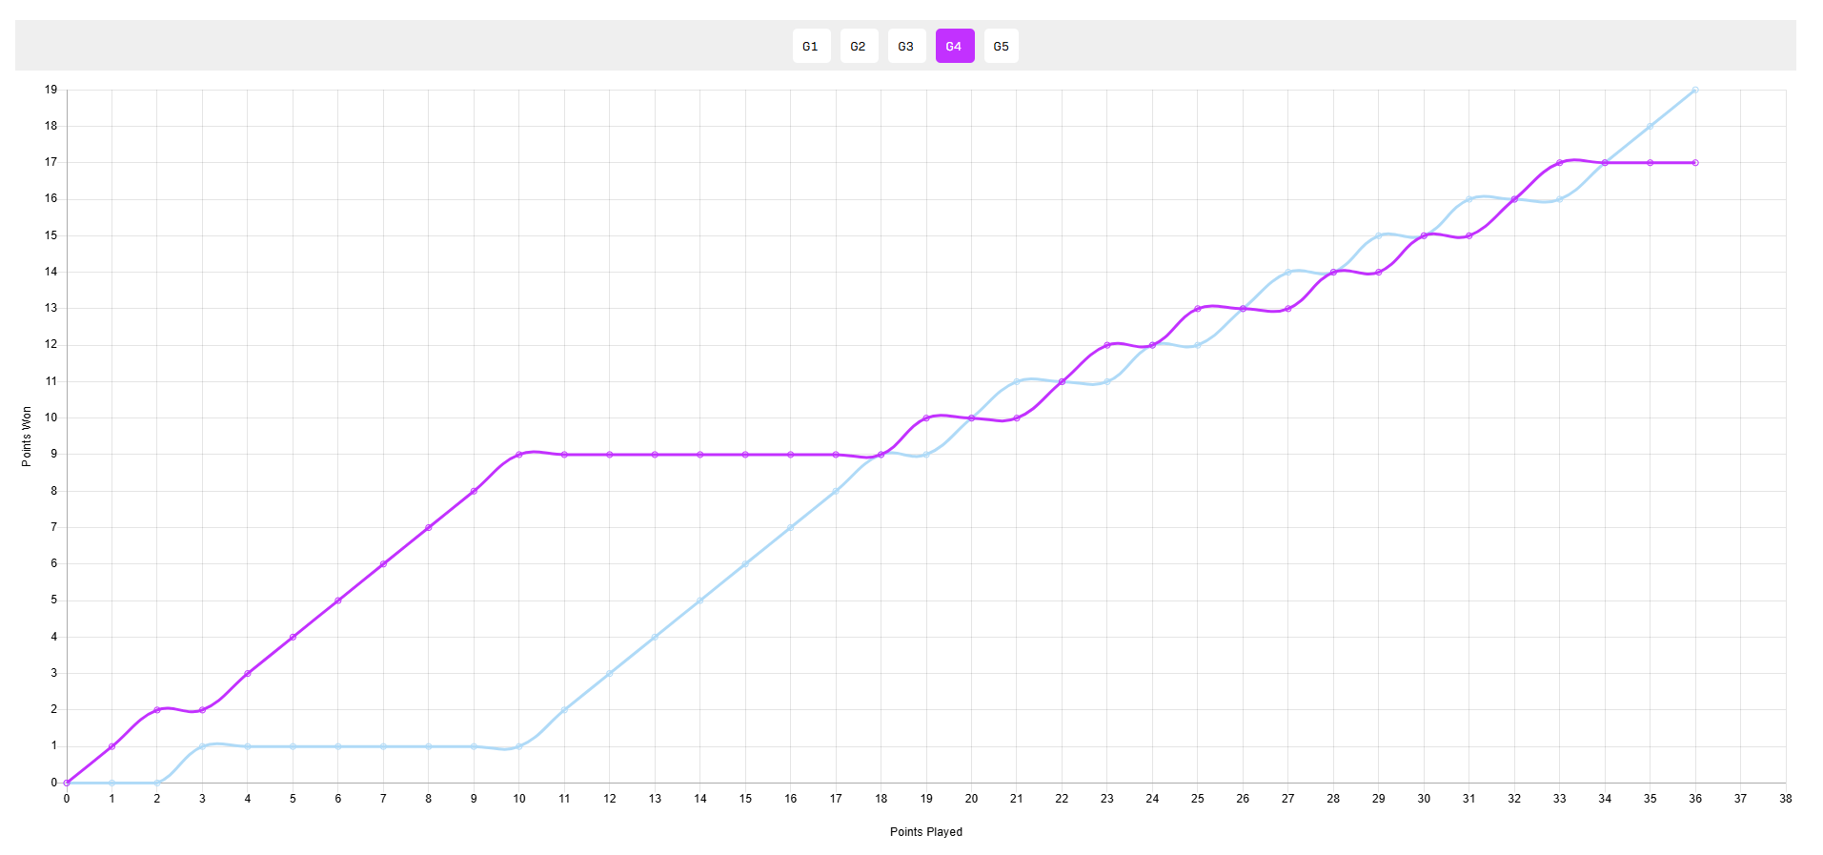This screenshot has height=855, width=1823.
Task: Select the G2 game tab
Action: tap(859, 46)
